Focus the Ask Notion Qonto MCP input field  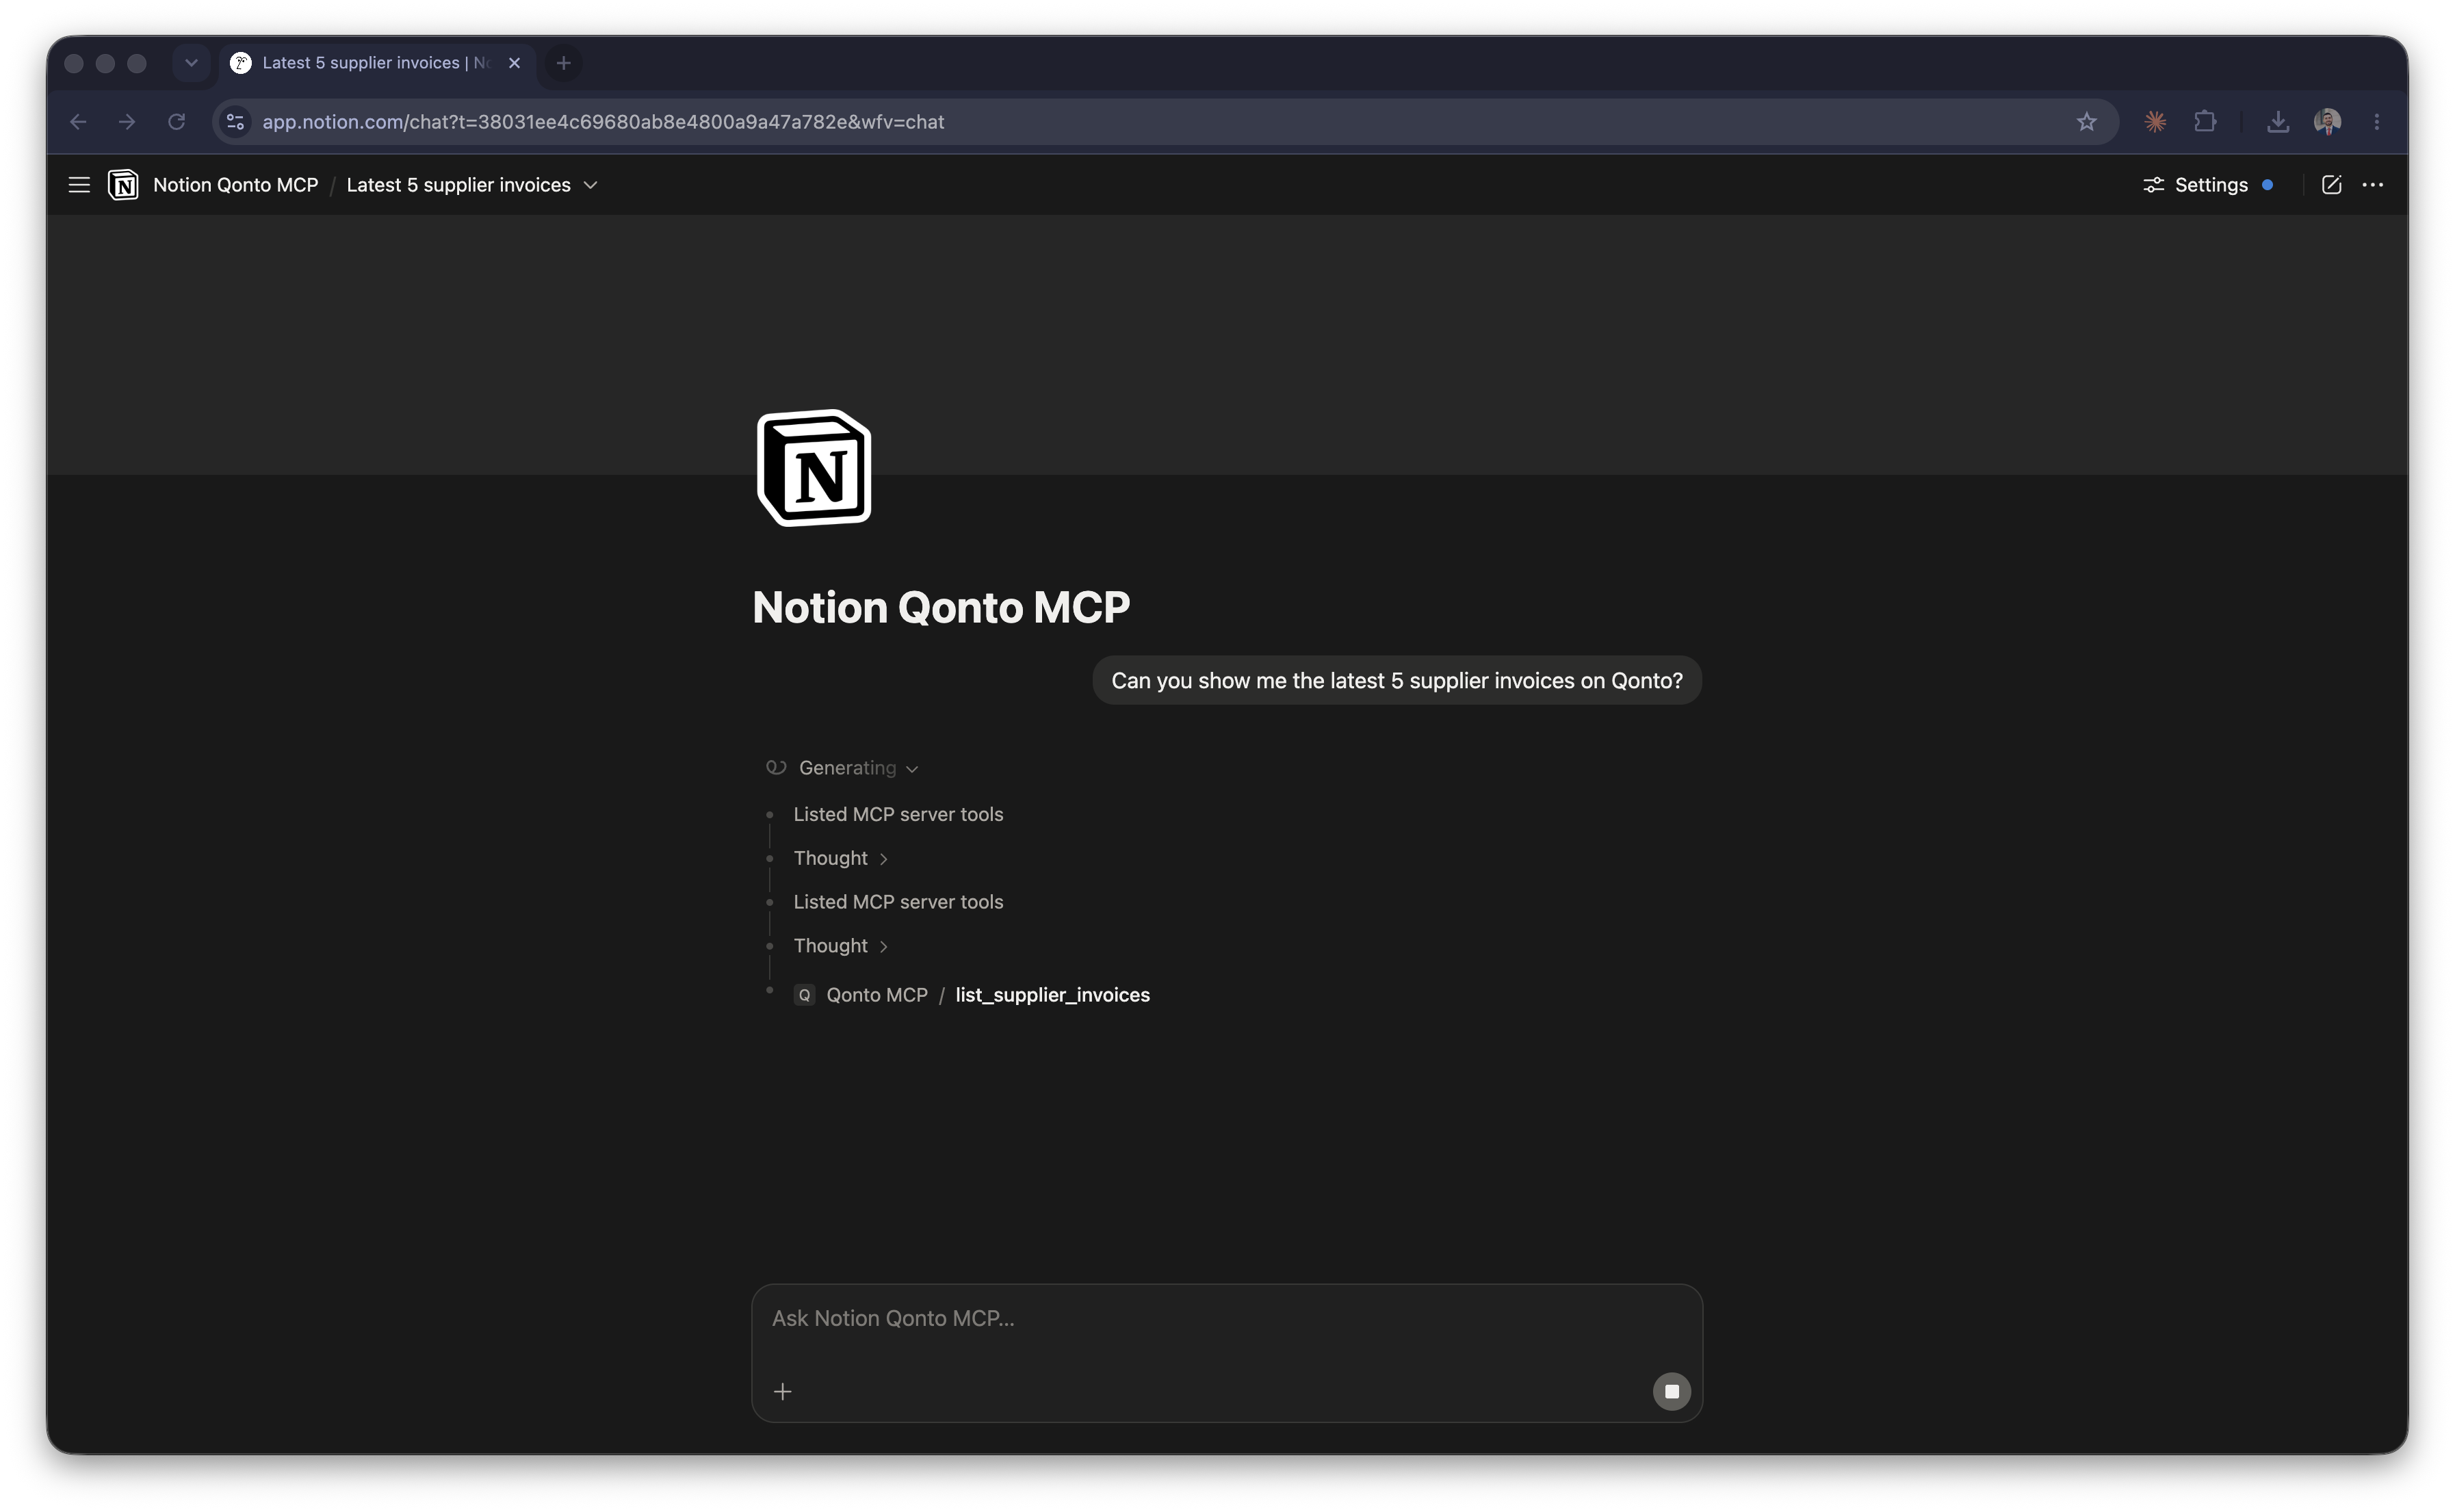pos(1226,1318)
